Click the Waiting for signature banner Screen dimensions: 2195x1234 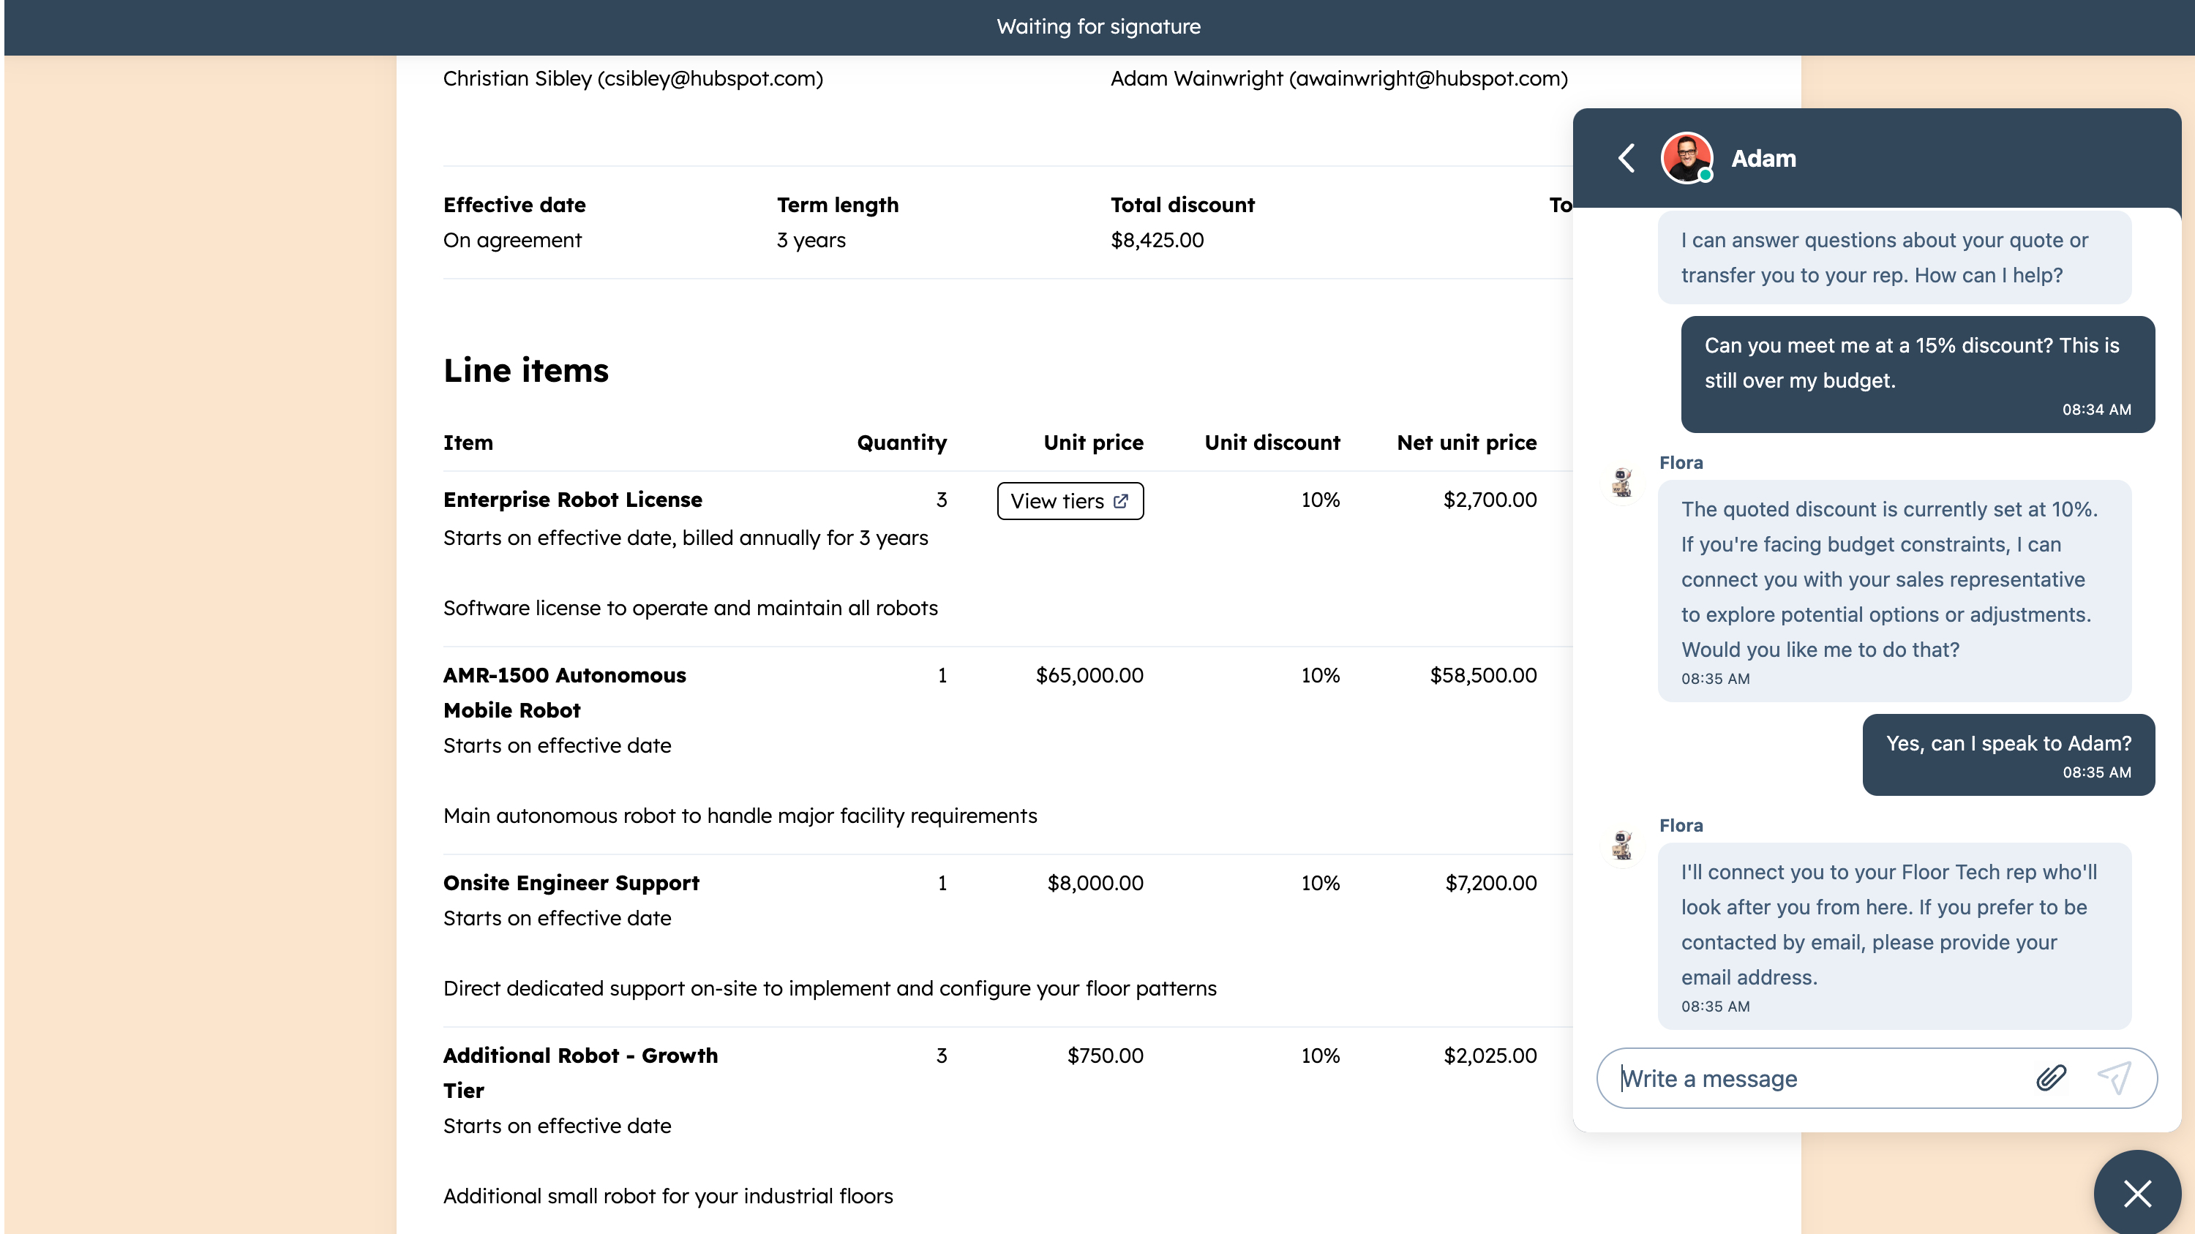tap(1097, 26)
